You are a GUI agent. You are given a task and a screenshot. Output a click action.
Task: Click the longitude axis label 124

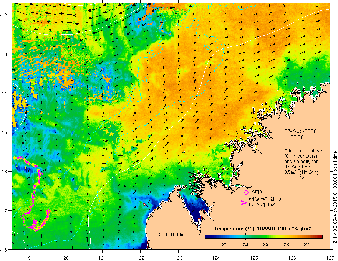tap(216, 258)
